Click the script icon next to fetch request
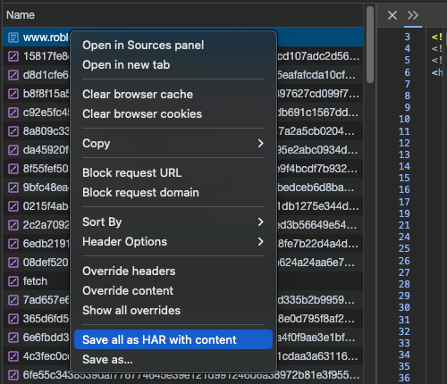The width and height of the screenshot is (447, 384). point(13,281)
